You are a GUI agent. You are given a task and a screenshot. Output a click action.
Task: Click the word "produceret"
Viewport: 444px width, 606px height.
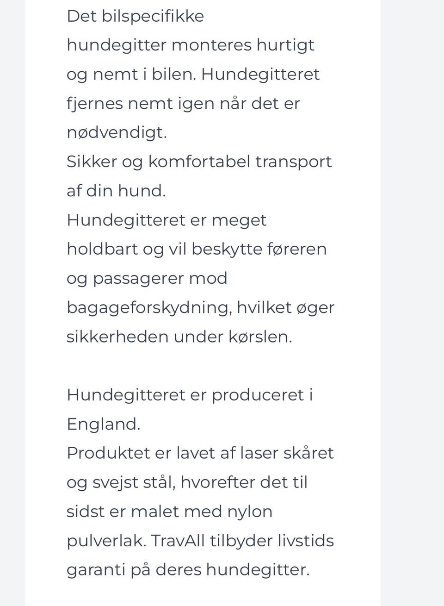258,395
